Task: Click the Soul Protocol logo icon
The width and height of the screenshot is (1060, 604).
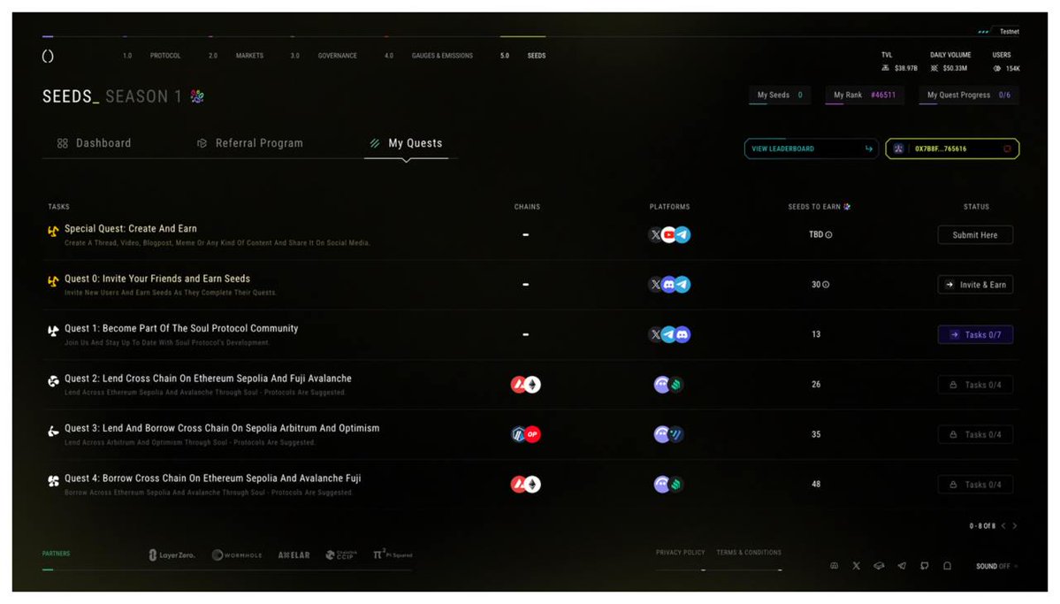Action: coord(48,56)
